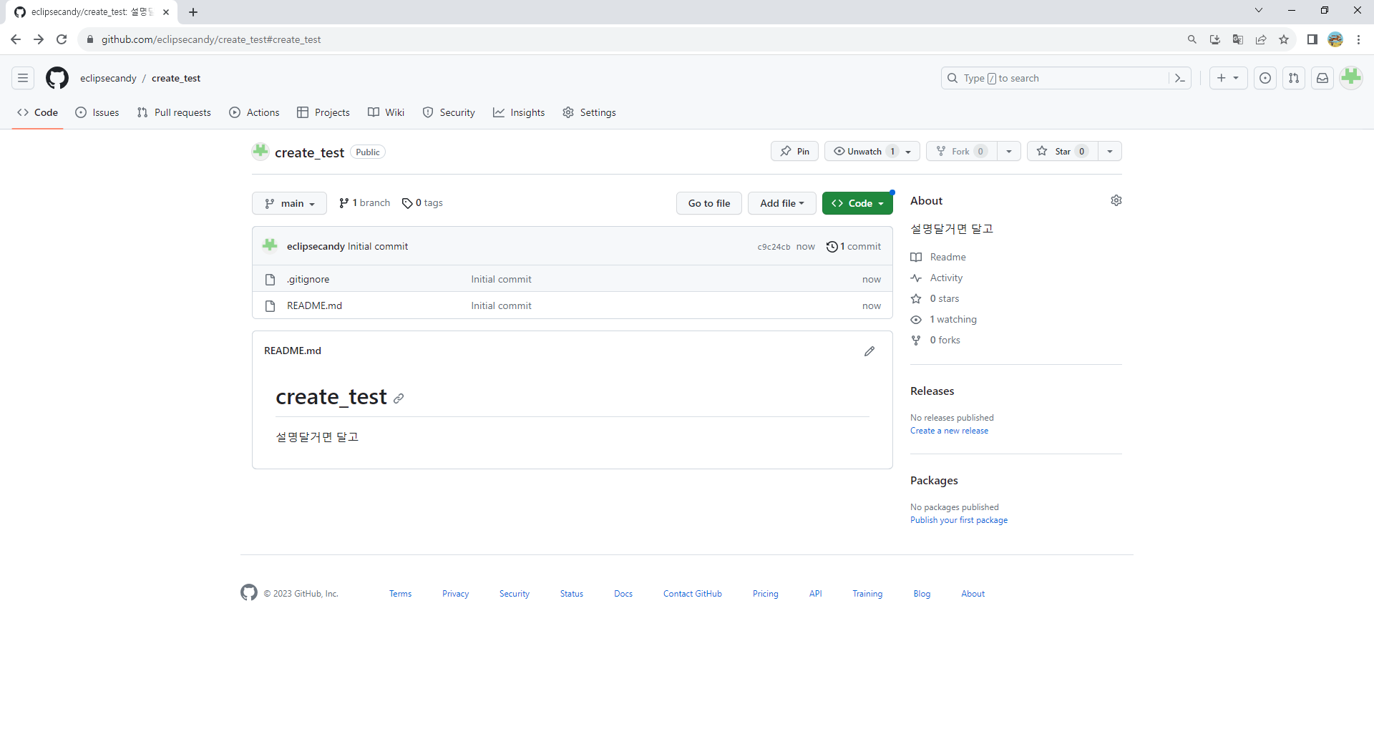Click the eclipsecandy owner breadcrumb
This screenshot has height=744, width=1374.
point(108,78)
